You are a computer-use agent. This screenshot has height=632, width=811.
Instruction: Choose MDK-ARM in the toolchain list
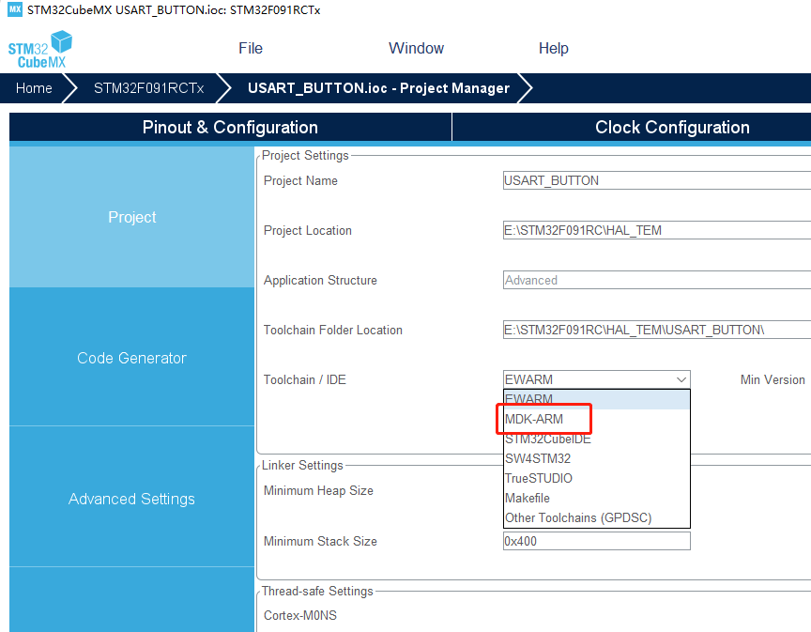pos(597,419)
